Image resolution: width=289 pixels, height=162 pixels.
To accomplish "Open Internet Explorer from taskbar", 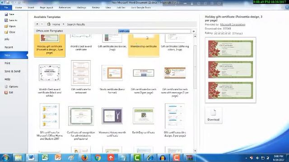I will 150,158.
